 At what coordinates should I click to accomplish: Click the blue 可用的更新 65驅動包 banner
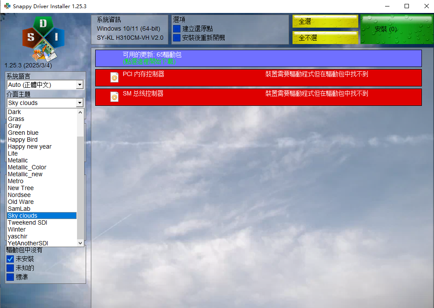point(258,58)
